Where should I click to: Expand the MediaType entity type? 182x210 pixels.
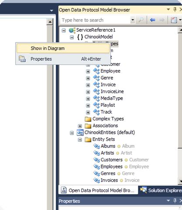[88, 99]
